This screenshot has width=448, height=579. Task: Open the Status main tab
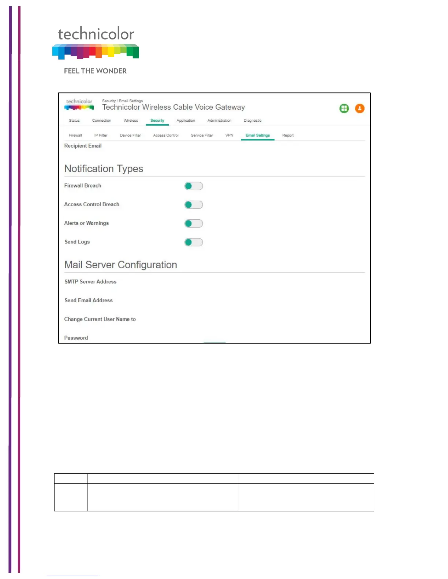click(x=74, y=121)
